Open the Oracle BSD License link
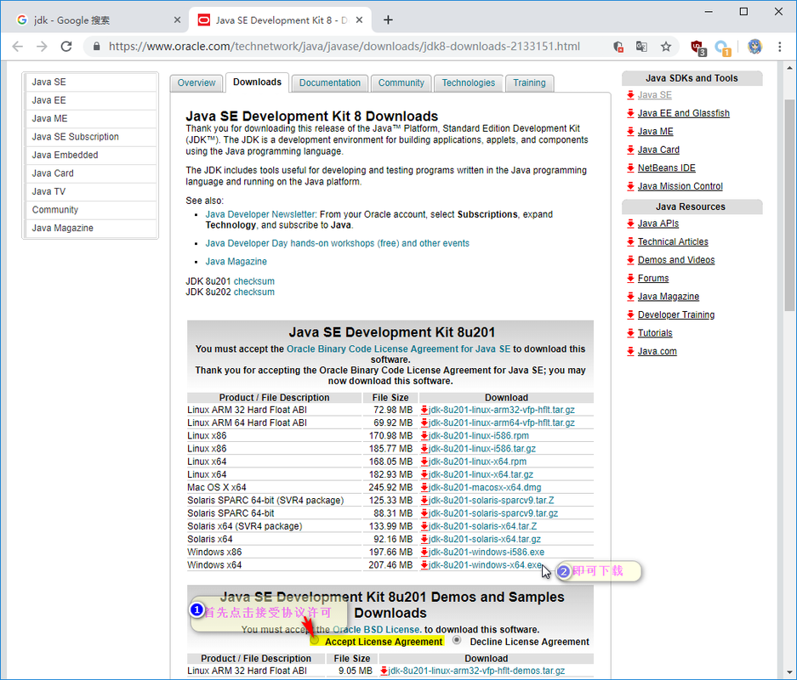The image size is (797, 680). coord(377,629)
